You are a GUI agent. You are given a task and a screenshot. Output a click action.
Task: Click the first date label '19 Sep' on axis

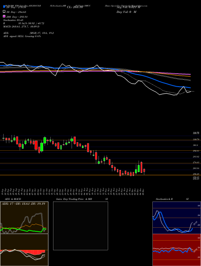coord(3,191)
